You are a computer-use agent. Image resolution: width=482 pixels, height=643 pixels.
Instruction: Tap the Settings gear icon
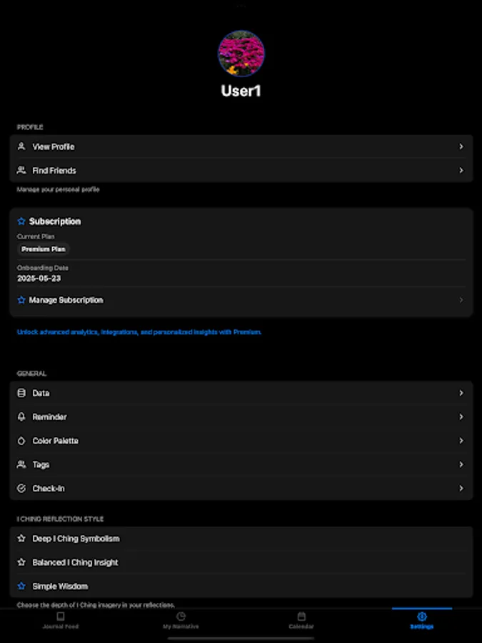tap(421, 616)
